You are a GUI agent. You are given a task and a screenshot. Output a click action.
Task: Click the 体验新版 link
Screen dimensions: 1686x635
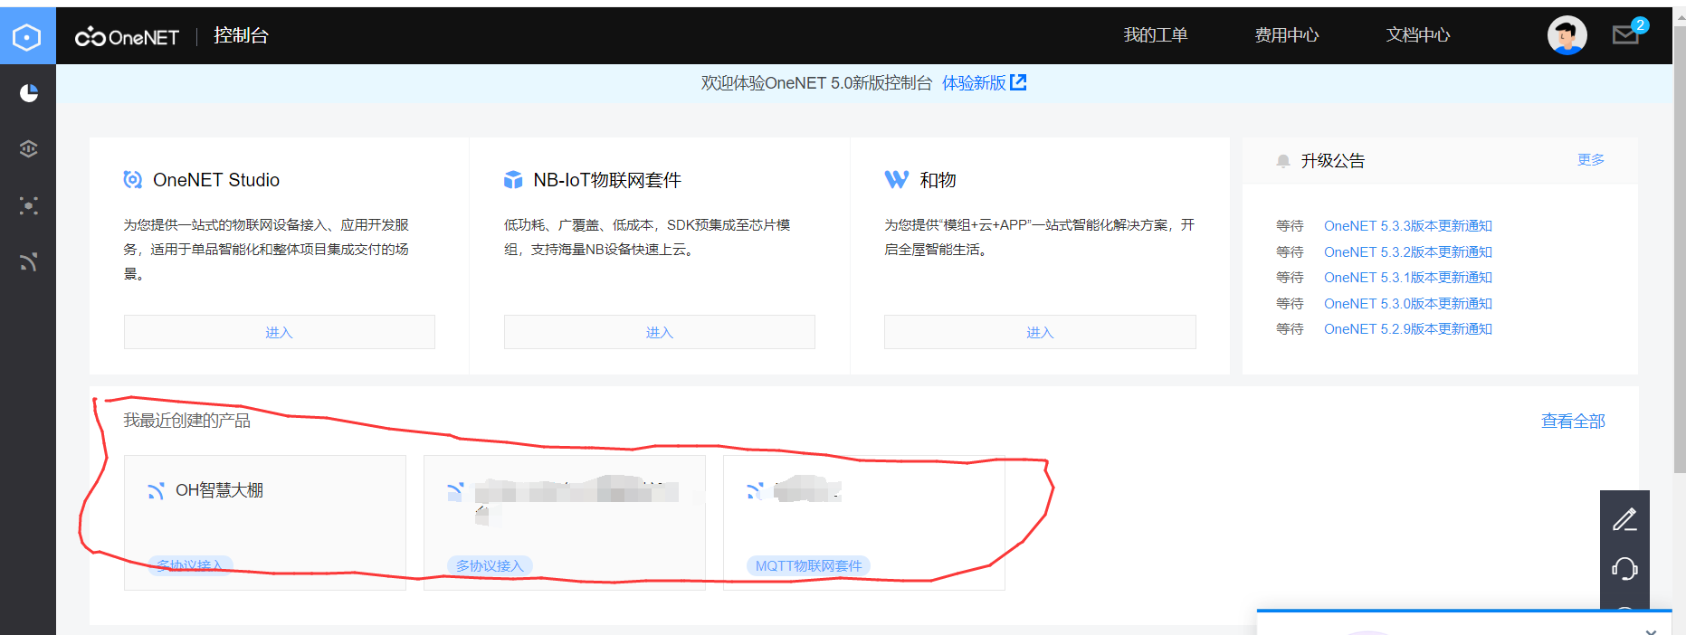[974, 83]
